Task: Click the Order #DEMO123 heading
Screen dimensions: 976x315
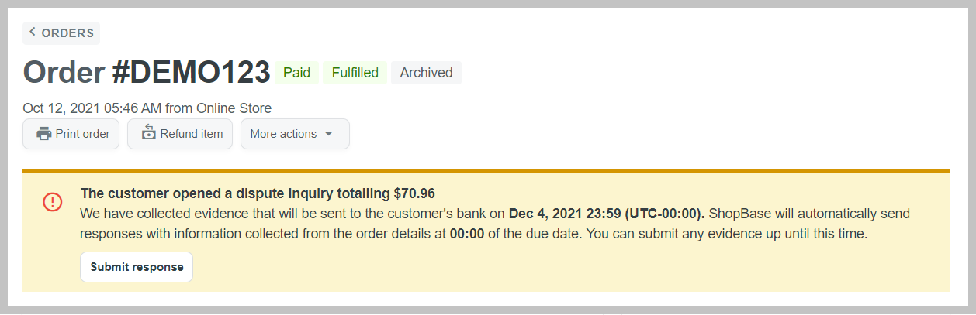Action: pos(147,73)
